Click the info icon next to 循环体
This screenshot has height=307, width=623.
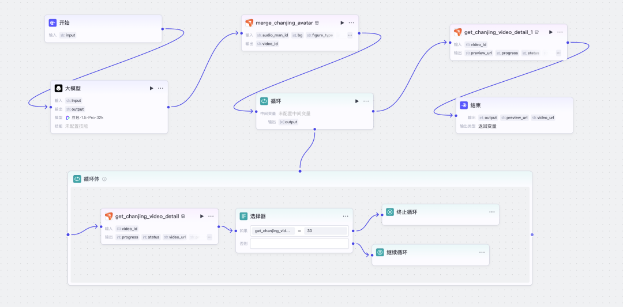coord(104,179)
